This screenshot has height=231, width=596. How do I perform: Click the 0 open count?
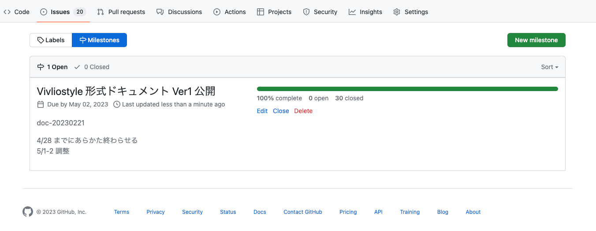point(319,98)
